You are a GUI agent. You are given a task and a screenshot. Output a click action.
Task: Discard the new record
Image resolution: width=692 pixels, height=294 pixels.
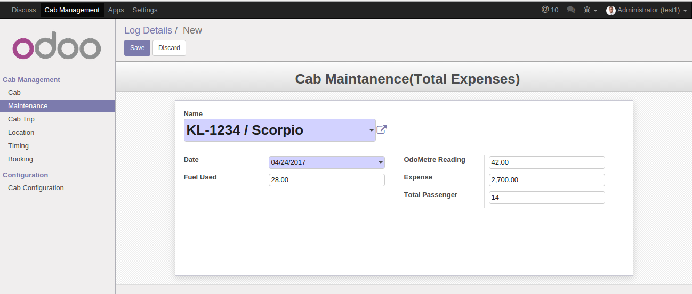169,48
